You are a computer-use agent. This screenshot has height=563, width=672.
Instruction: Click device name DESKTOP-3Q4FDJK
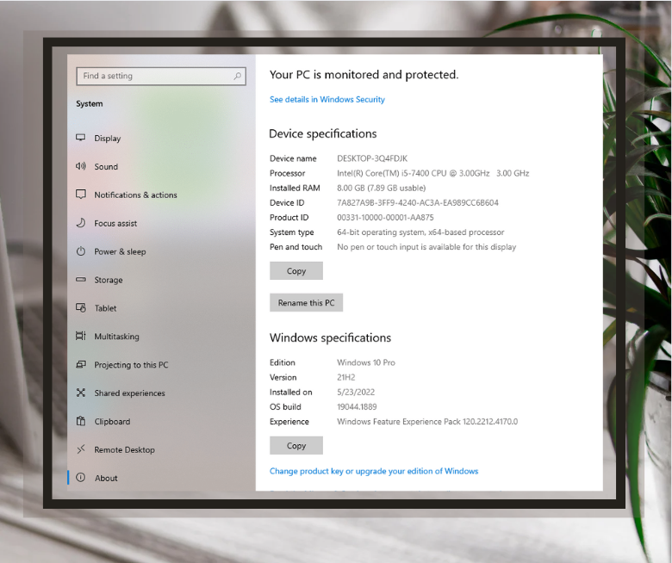[x=372, y=158]
